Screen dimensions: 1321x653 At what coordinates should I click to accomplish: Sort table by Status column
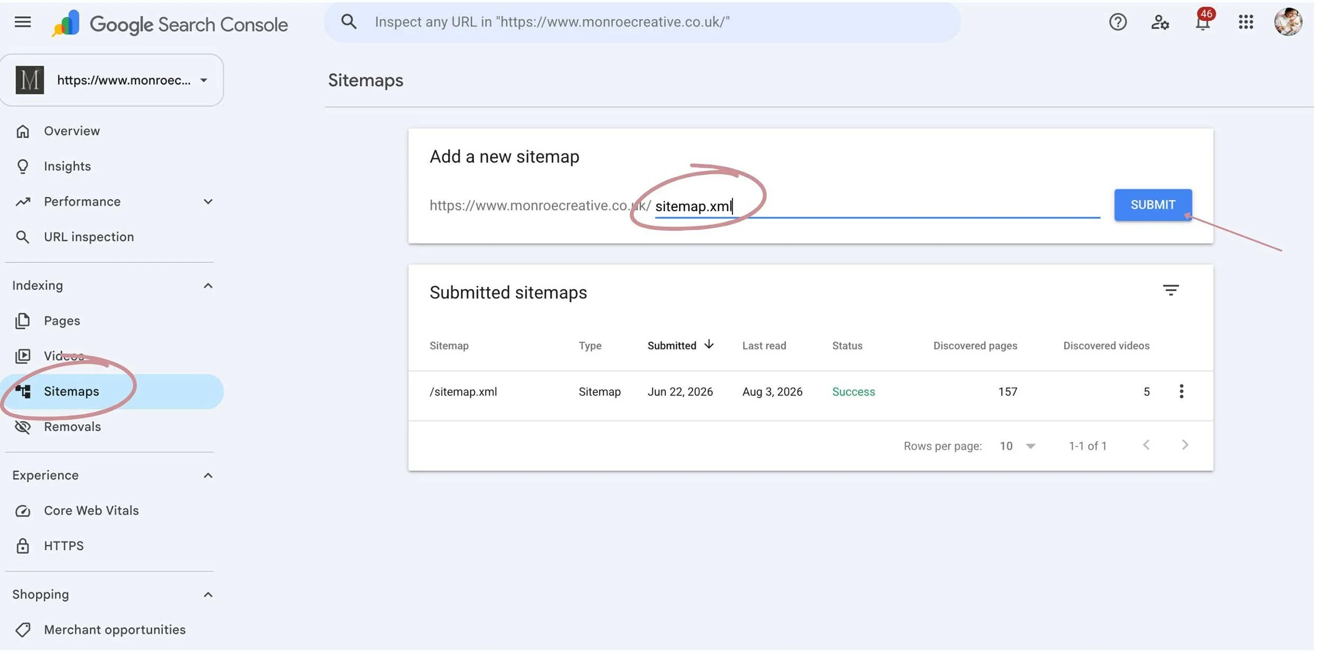(847, 346)
